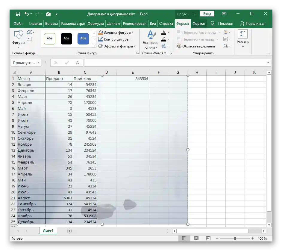Switch to the Вставка tab
The width and height of the screenshot is (282, 251).
[51, 24]
